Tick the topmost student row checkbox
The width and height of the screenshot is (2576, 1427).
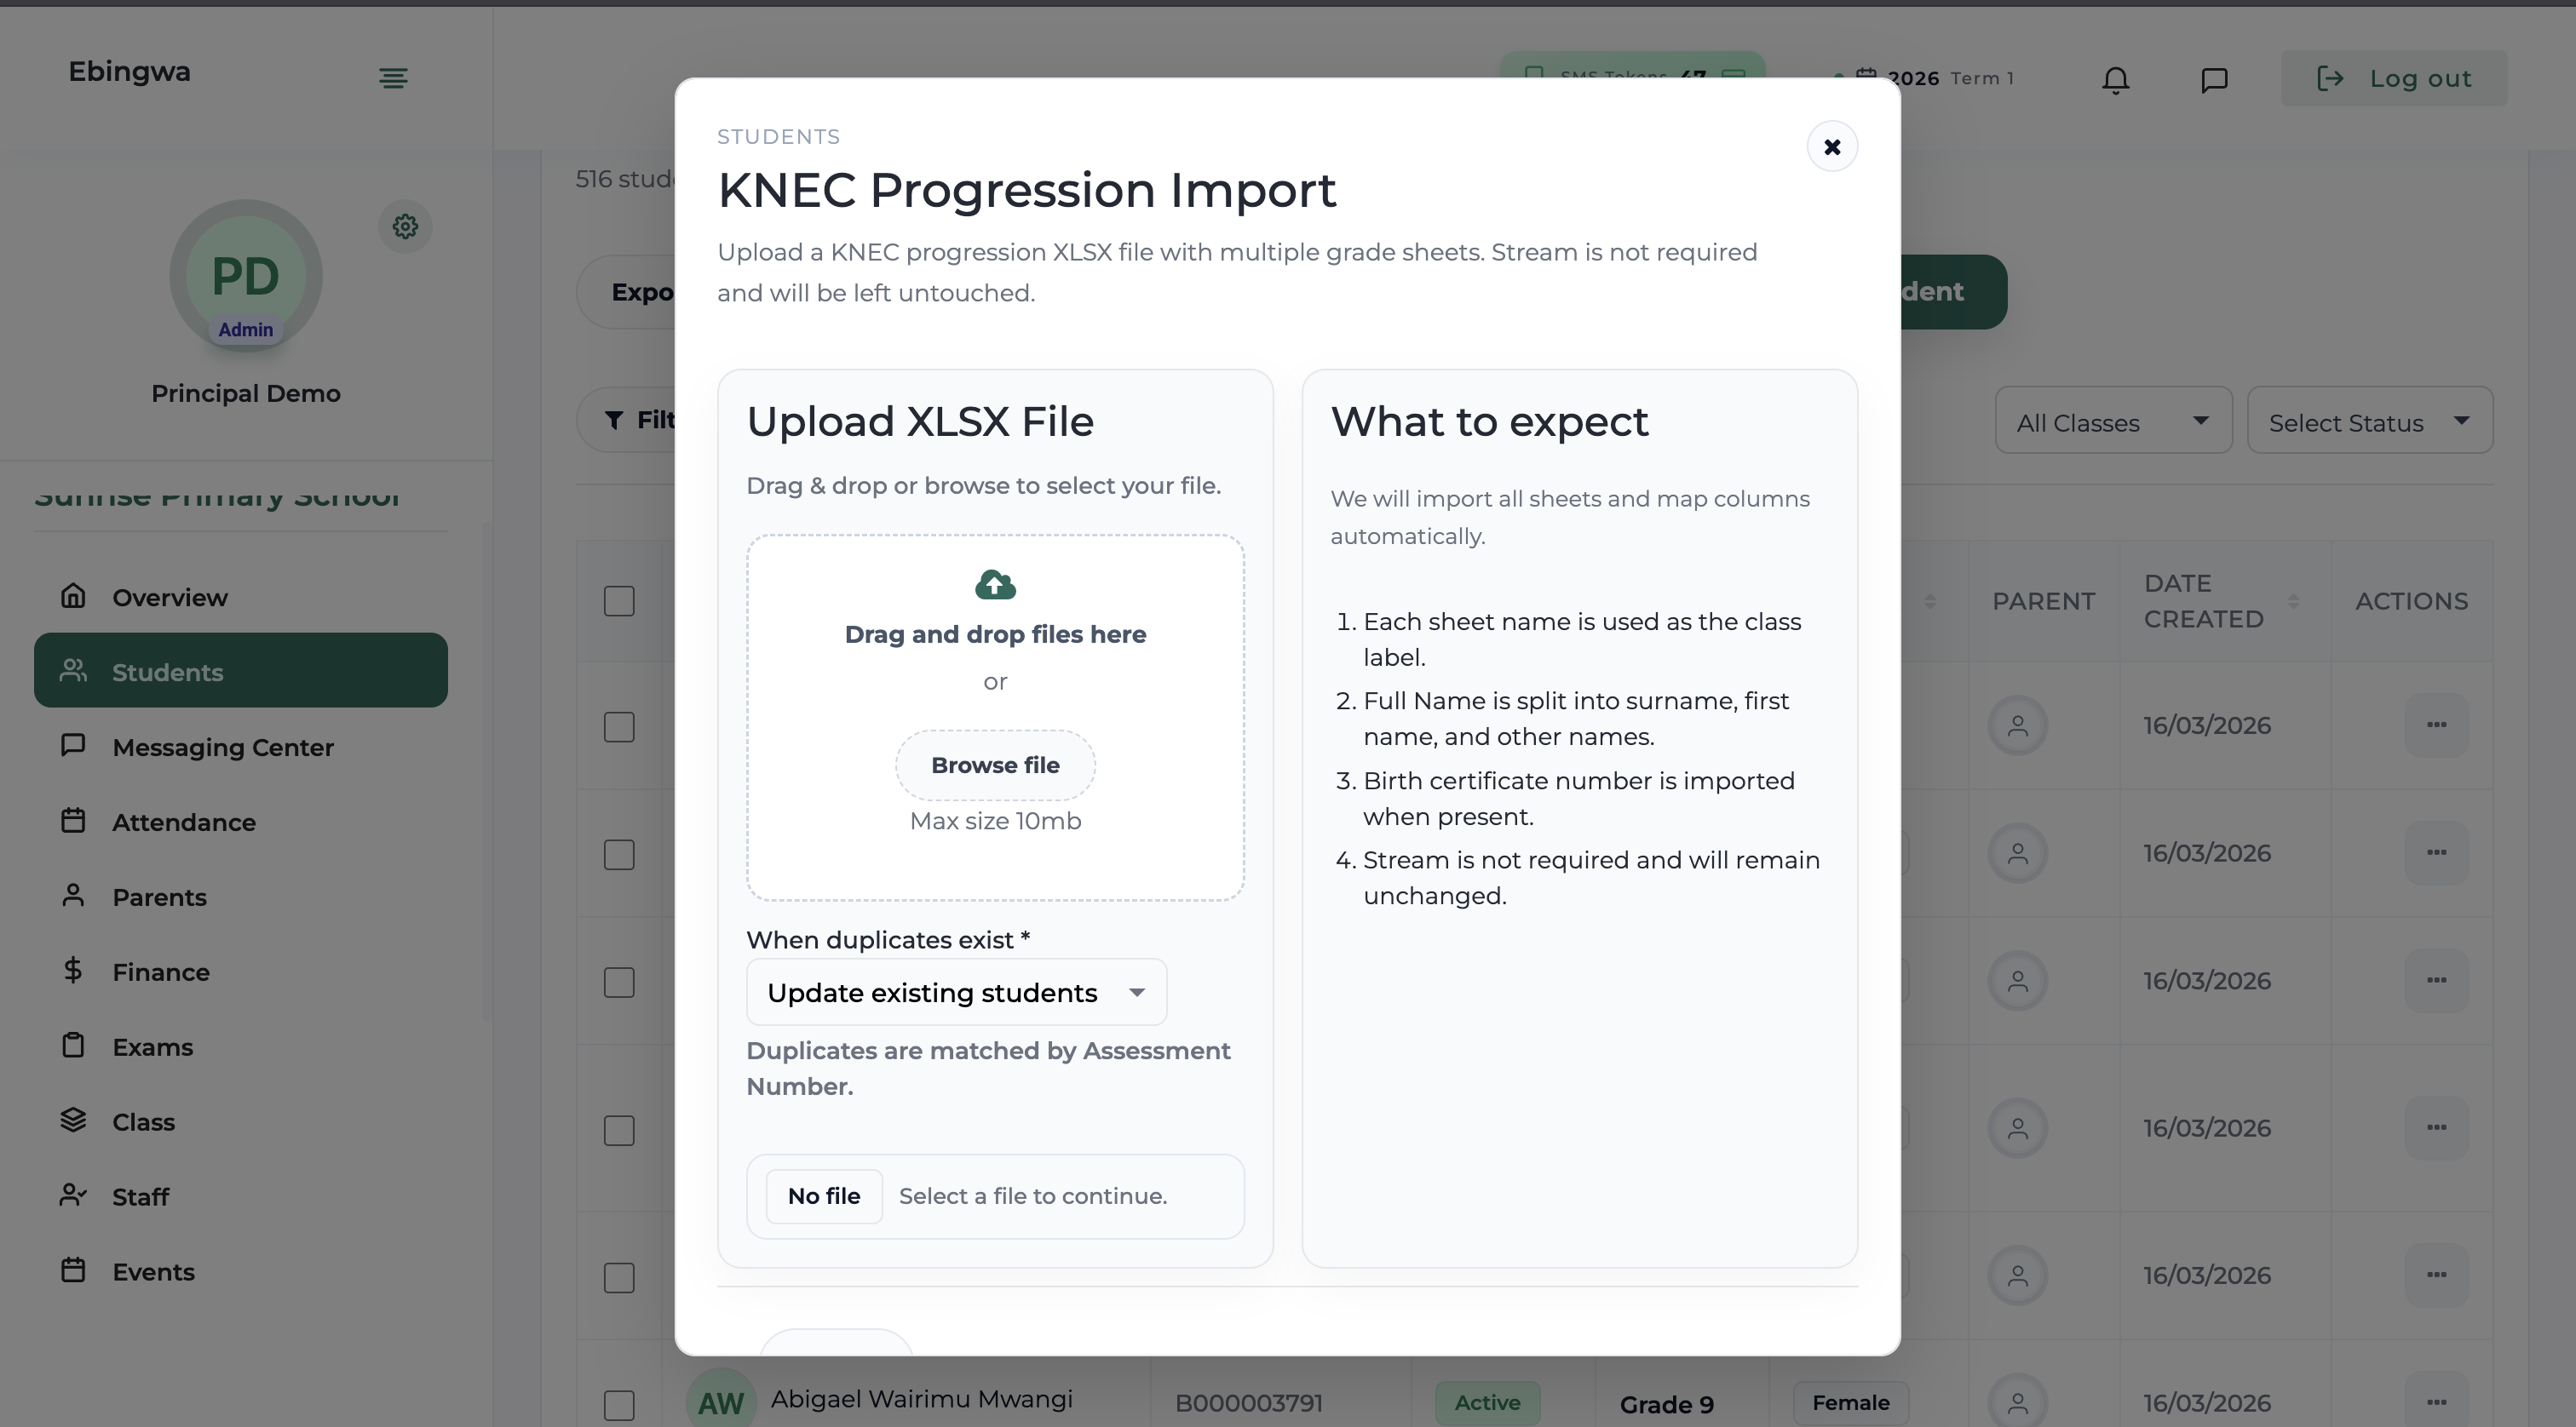620,726
